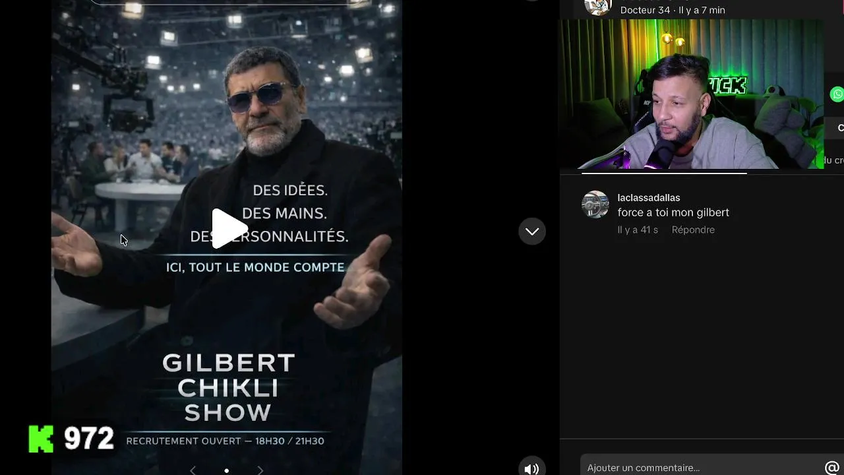Reply with 'Répondre' under laclassadallas comment
Viewport: 844px width, 475px height.
[x=693, y=230]
